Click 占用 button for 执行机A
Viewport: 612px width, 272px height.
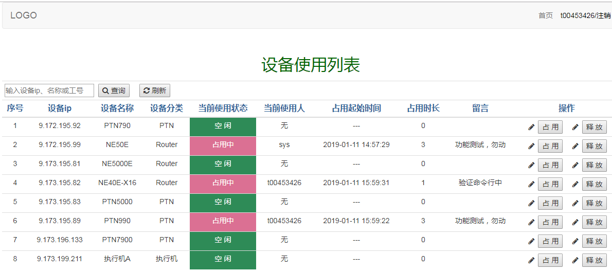550,260
